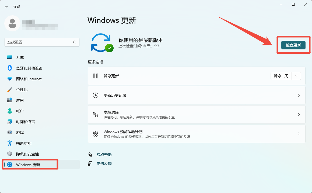Screen dimensions: 312x193
Task: Maximize the settings window
Action: pos(293,4)
